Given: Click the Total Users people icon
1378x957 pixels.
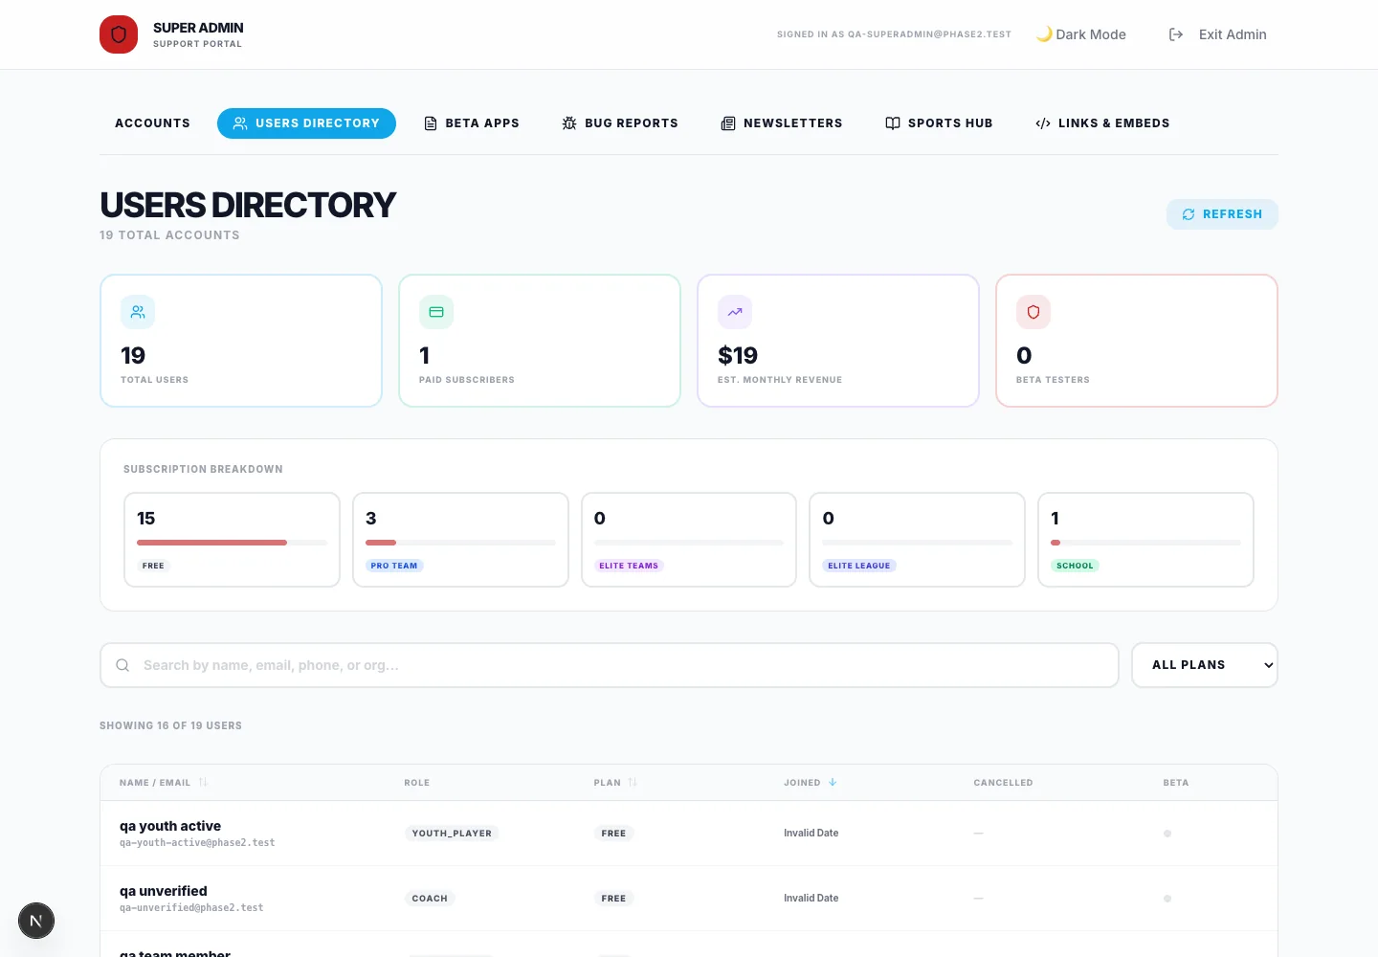Looking at the screenshot, I should [x=138, y=312].
